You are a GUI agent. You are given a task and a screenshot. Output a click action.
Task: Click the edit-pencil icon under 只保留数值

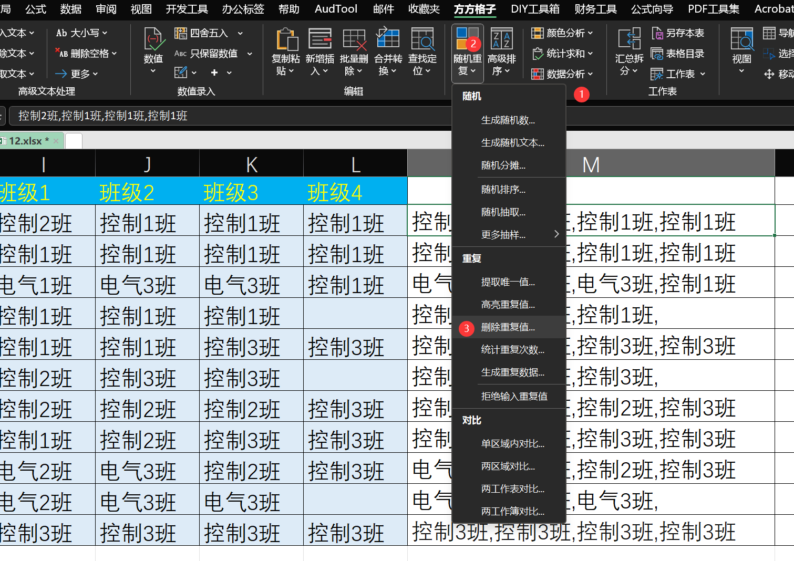tap(181, 72)
